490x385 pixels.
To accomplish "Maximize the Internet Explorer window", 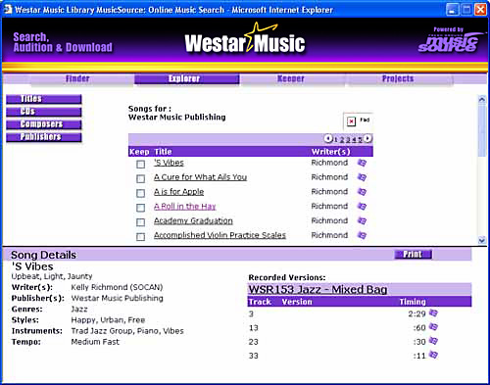I will pyautogui.click(x=466, y=10).
